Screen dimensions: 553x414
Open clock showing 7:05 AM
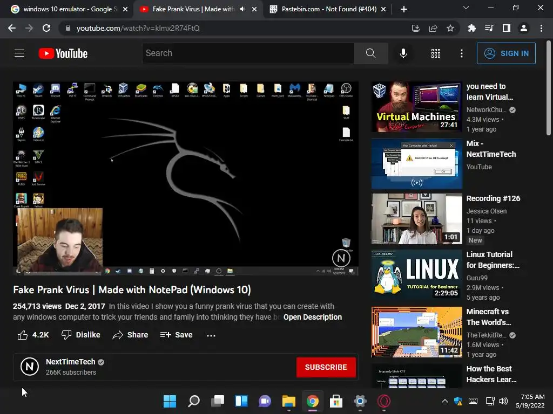pyautogui.click(x=530, y=401)
